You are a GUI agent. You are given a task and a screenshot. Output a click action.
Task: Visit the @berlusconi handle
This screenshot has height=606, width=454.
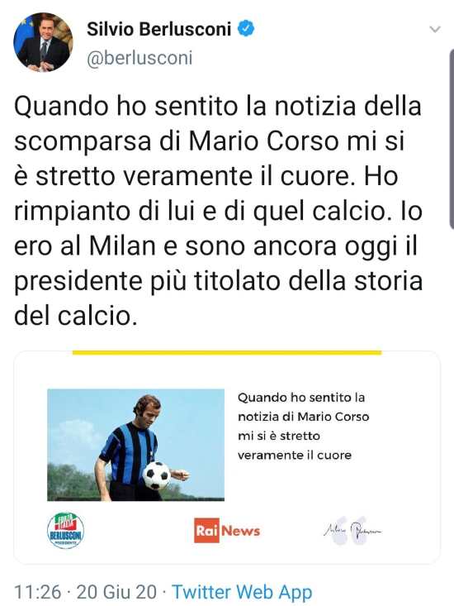pos(140,59)
